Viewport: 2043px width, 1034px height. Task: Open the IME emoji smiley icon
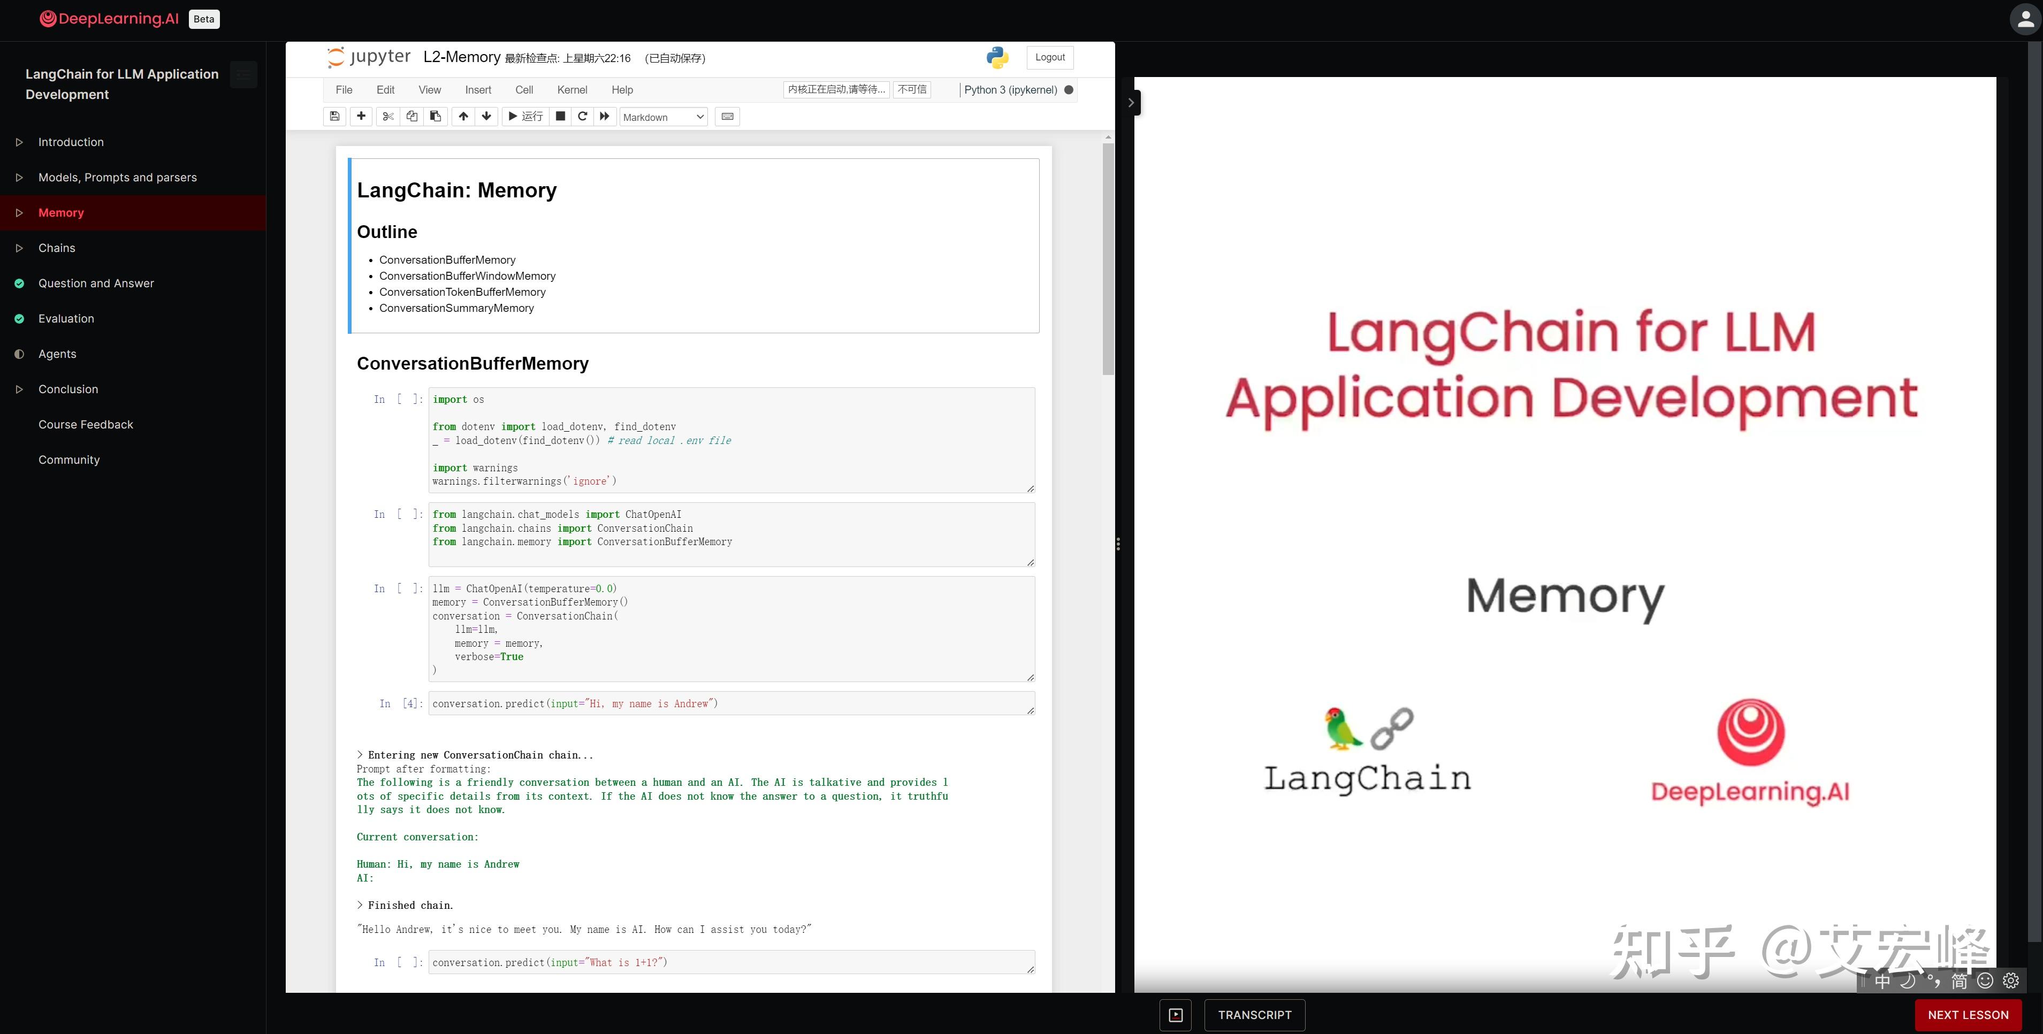click(x=1985, y=981)
